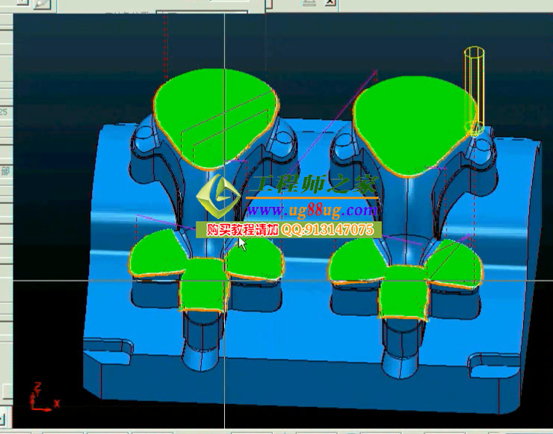
Task: Click the pencil edit icon in top toolbar
Action: tap(41, 4)
